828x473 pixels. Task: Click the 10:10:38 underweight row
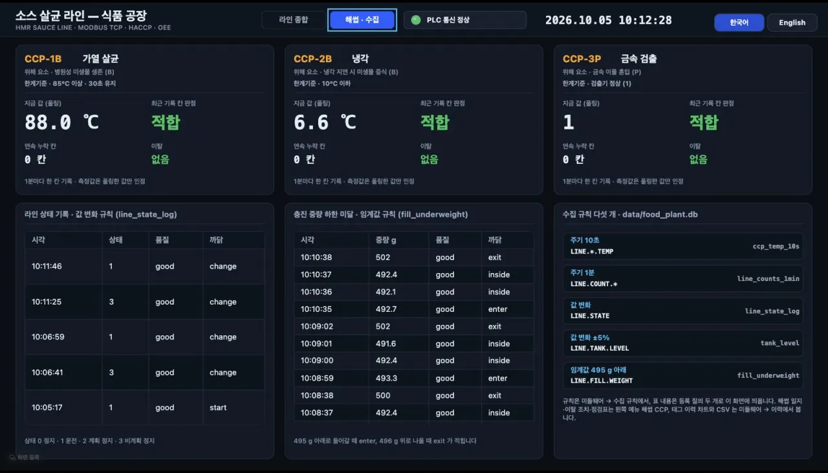(x=414, y=258)
